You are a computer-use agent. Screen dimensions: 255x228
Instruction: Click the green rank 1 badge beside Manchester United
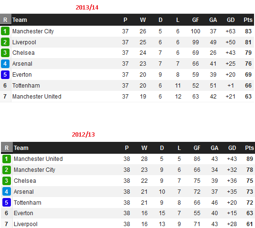pyautogui.click(x=7, y=159)
